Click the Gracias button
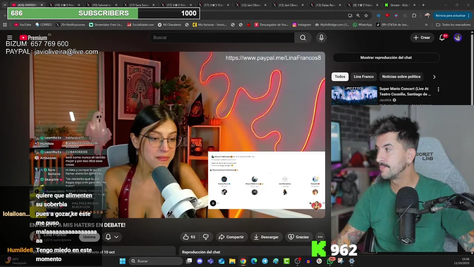 (x=298, y=237)
